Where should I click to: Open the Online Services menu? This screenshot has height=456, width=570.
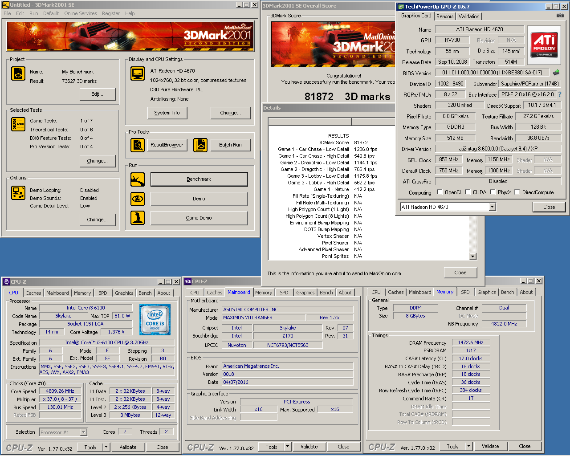80,13
